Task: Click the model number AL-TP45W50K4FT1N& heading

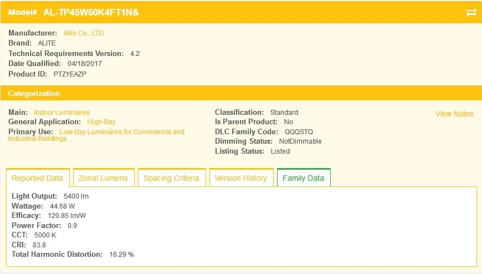Action: [91, 12]
